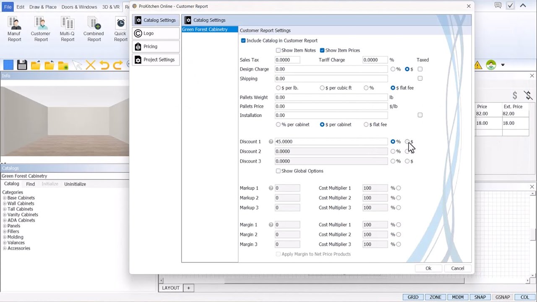Click the blue grid layout toolbar icon
The height and width of the screenshot is (302, 537).
pyautogui.click(x=8, y=65)
